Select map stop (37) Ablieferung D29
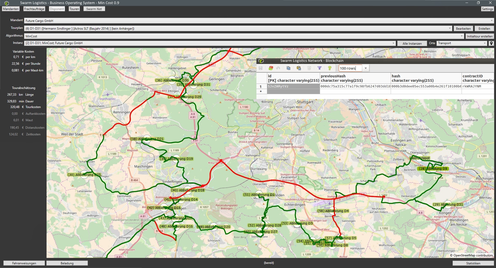Image resolution: width=496 pixels, height=268 pixels. (184, 97)
